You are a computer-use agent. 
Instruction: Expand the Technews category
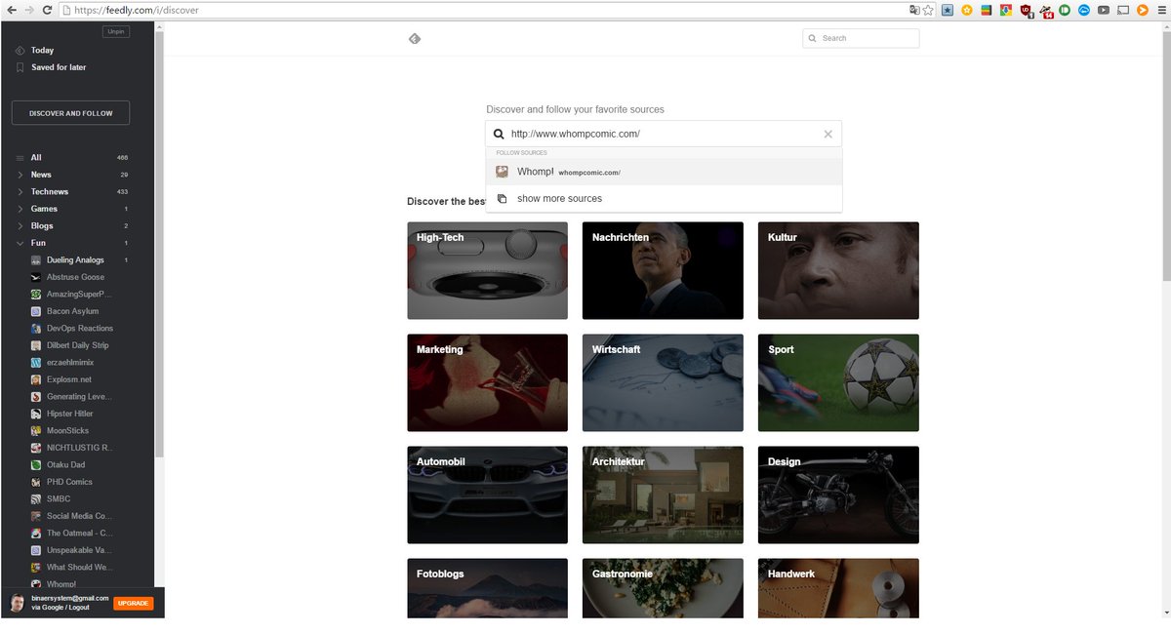[20, 192]
